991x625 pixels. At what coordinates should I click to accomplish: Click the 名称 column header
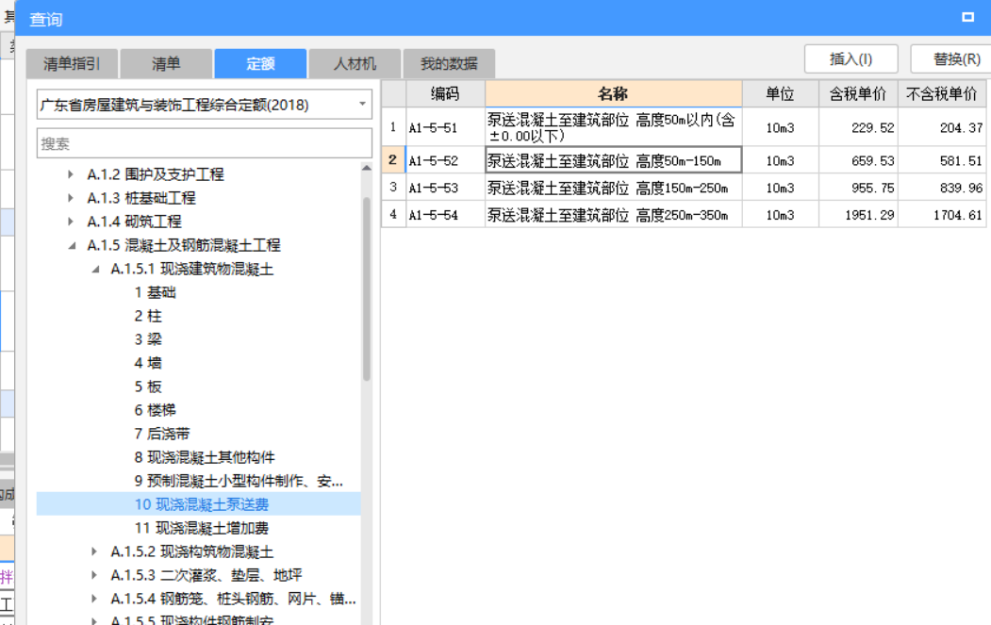tap(613, 93)
